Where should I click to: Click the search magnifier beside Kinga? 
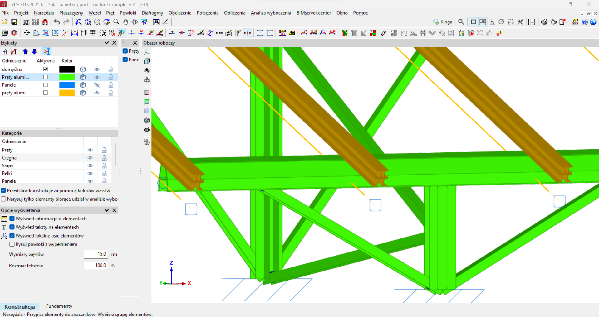(x=461, y=22)
